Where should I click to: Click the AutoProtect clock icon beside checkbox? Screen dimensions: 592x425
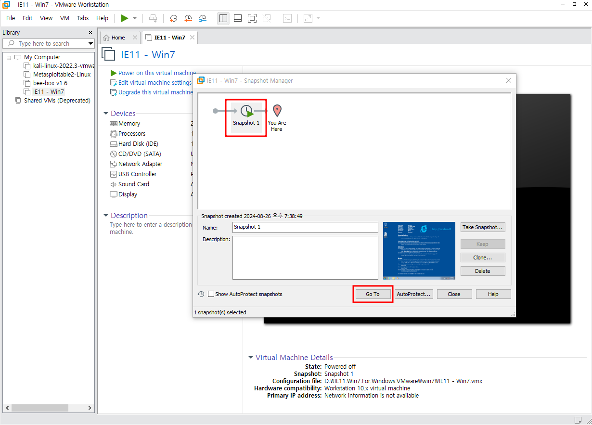201,294
